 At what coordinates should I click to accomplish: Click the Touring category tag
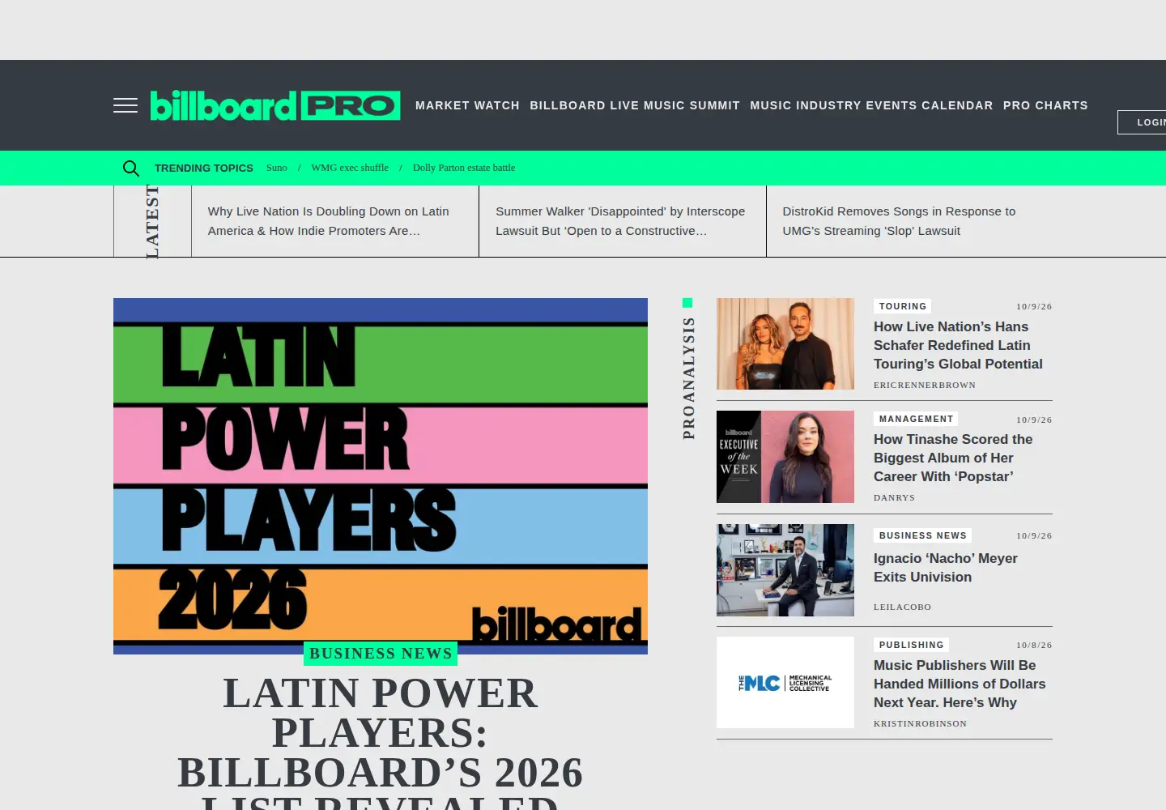click(903, 306)
